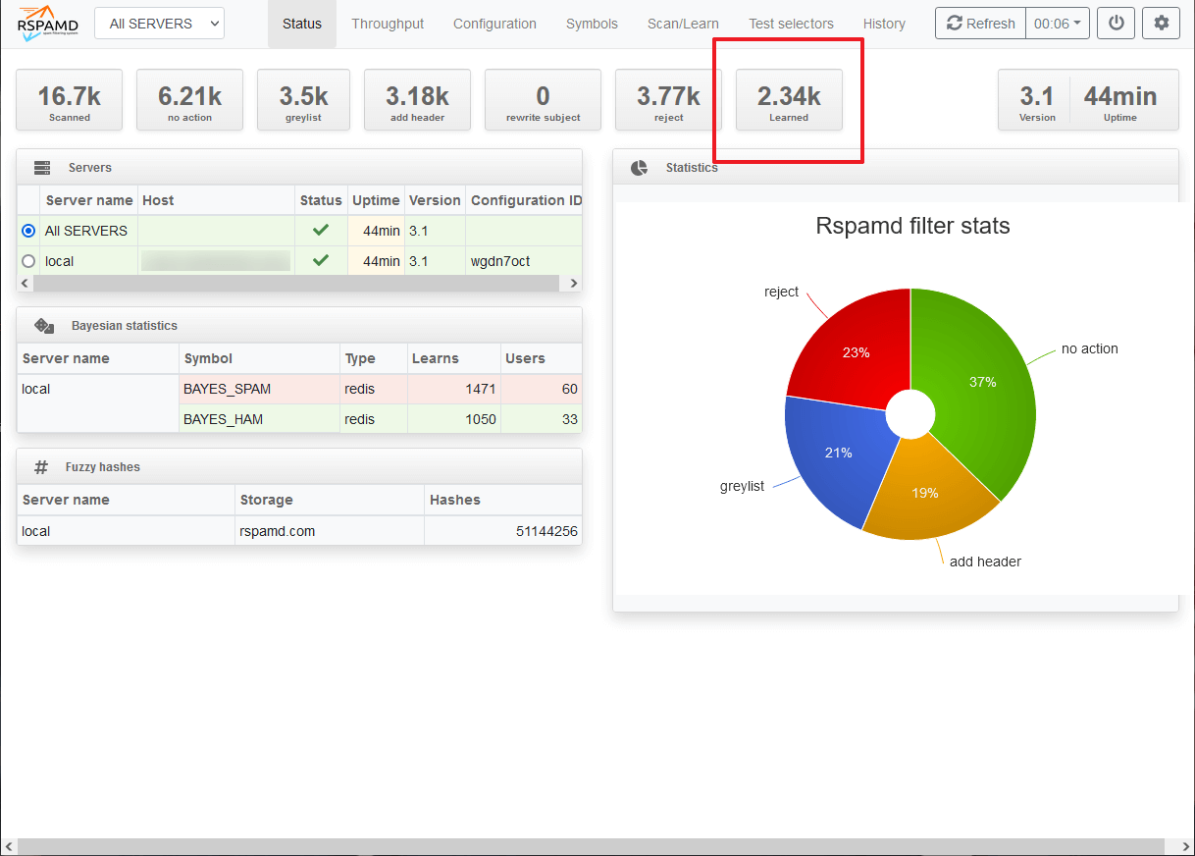1195x856 pixels.
Task: Click the Servers panel header icon
Action: pyautogui.click(x=40, y=167)
